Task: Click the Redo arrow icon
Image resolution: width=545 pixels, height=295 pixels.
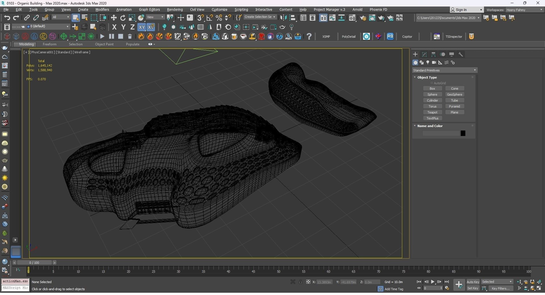Action: pyautogui.click(x=16, y=18)
